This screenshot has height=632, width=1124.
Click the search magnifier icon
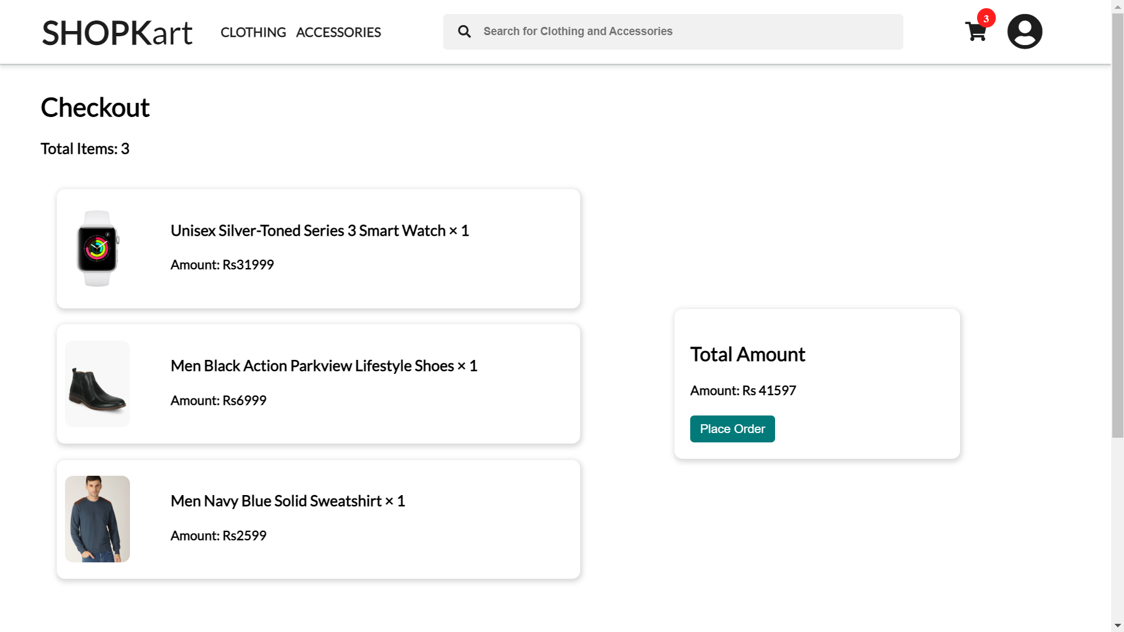point(464,31)
